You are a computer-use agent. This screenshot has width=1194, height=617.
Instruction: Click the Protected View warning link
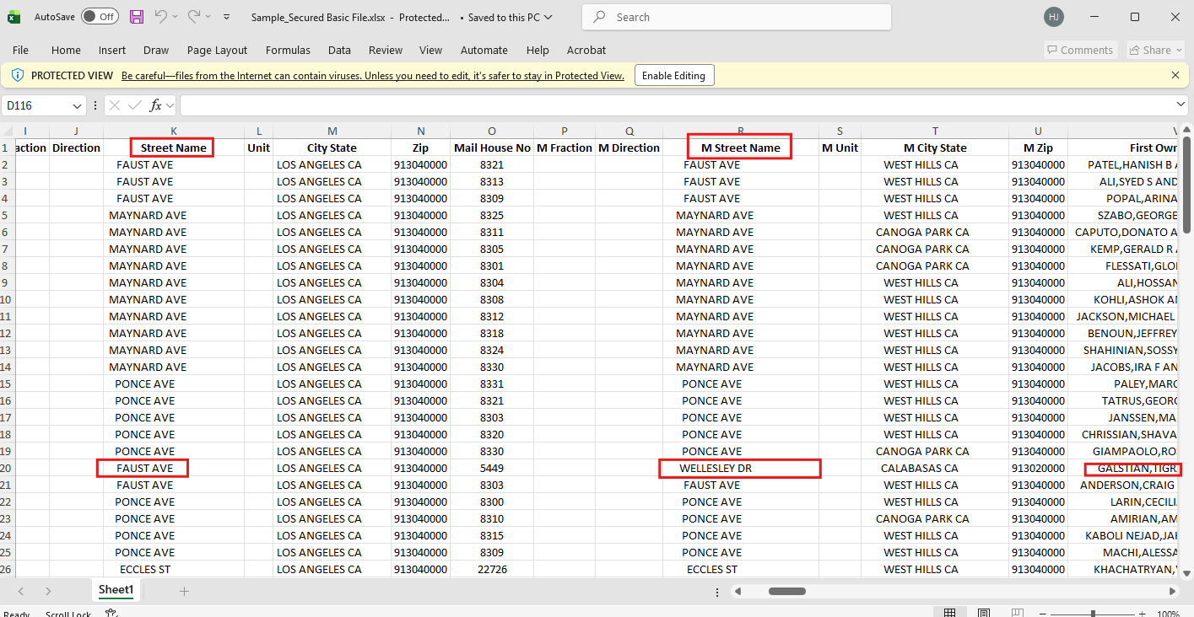coord(373,76)
